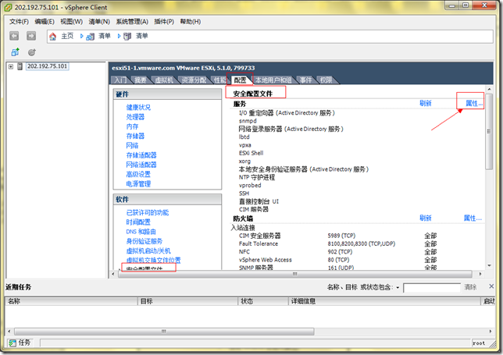The width and height of the screenshot is (503, 355).
Task: Click the configuration pane horizontal scrollbar
Action: [295, 274]
